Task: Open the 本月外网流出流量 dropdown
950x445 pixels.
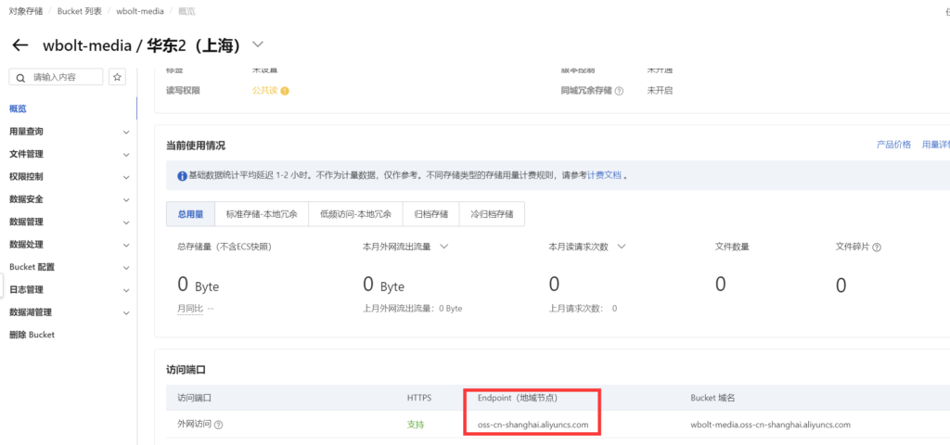Action: (444, 247)
